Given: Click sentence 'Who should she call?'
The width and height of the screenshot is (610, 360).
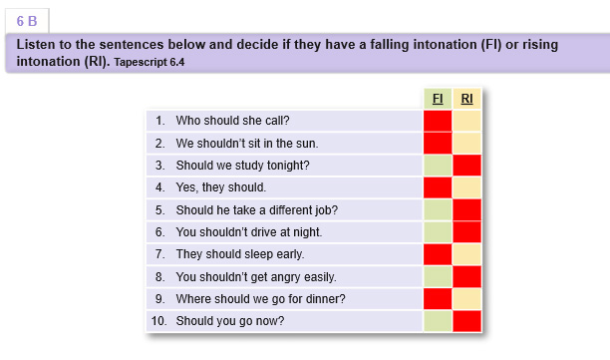Looking at the screenshot, I should point(232,121).
